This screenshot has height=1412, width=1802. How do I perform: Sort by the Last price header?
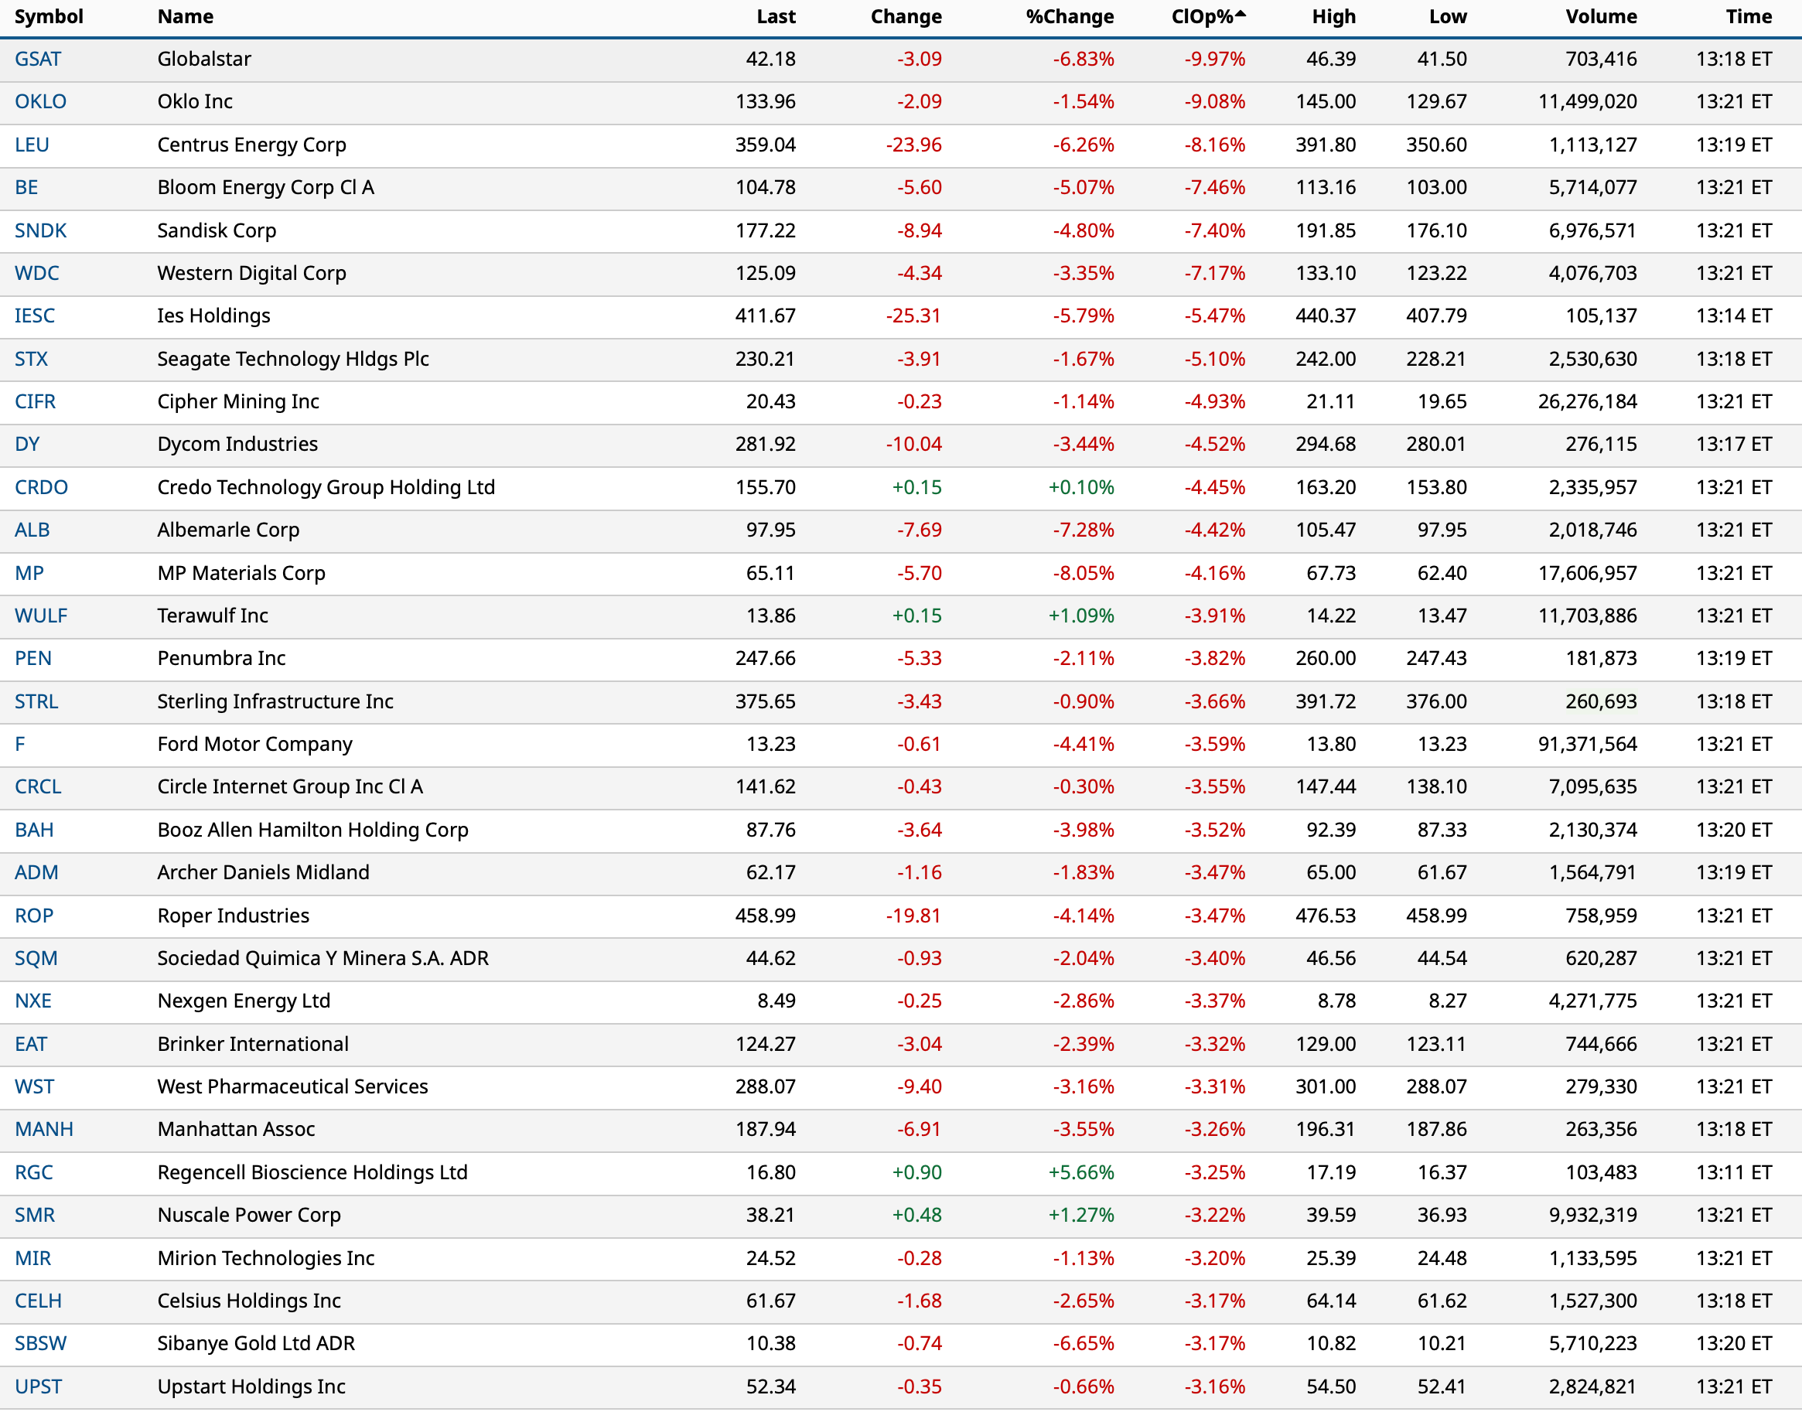click(x=776, y=16)
